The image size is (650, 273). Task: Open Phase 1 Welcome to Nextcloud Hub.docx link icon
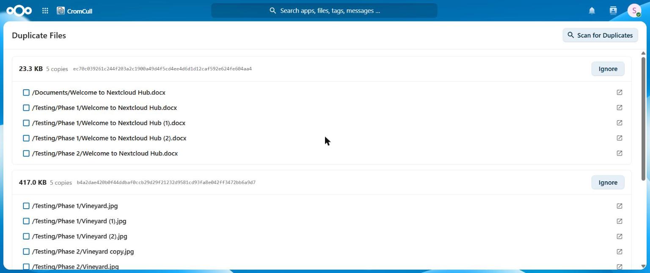[620, 107]
